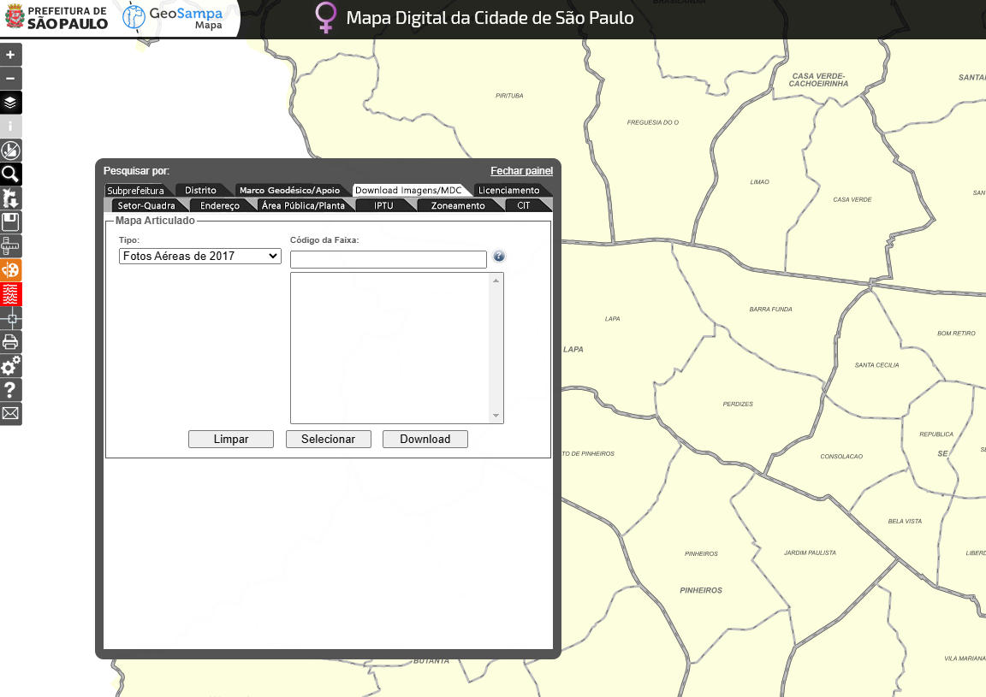Click the REPUBLICA label on map
This screenshot has width=986, height=697.
point(936,434)
